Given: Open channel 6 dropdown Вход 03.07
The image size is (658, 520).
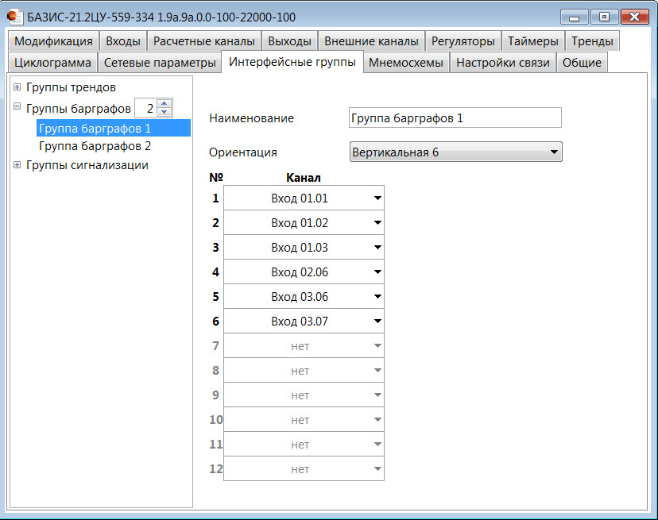Looking at the screenshot, I should [x=304, y=322].
